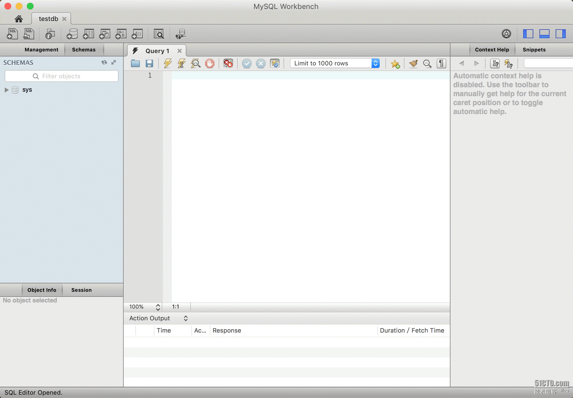Click line 1 in the SQL editor
573x398 pixels.
311,75
